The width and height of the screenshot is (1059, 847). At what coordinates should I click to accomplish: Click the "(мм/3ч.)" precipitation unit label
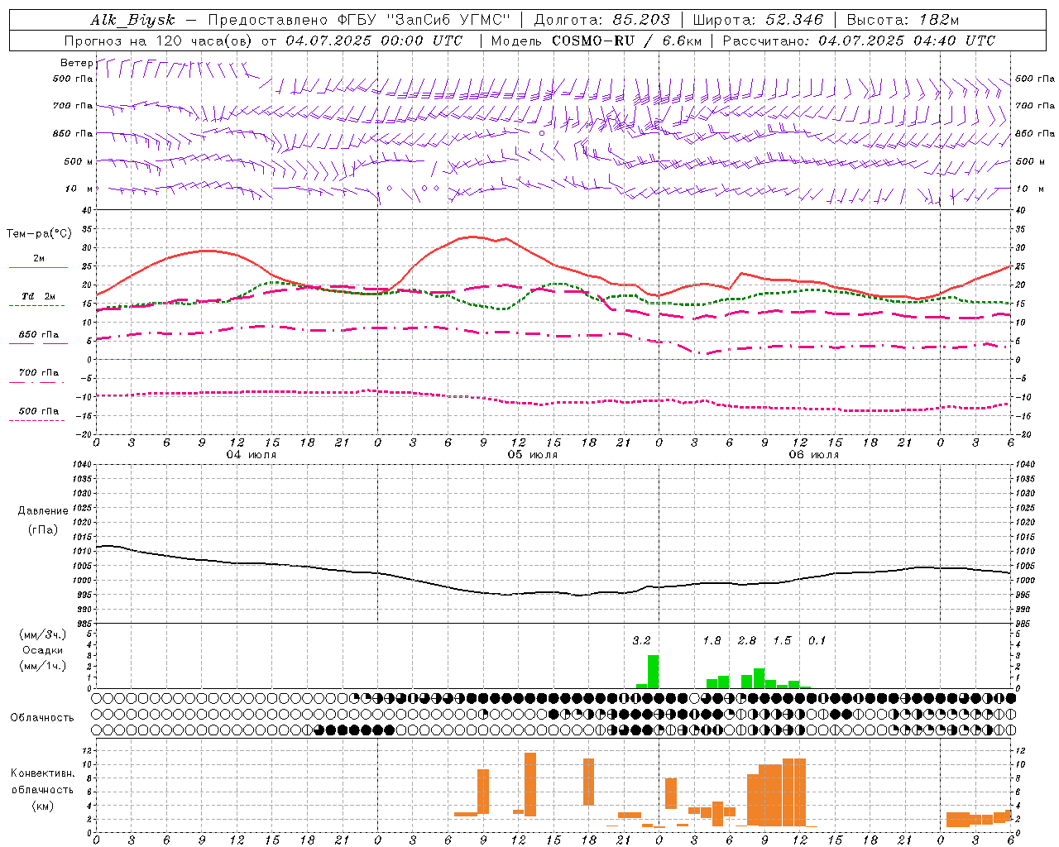pyautogui.click(x=43, y=634)
